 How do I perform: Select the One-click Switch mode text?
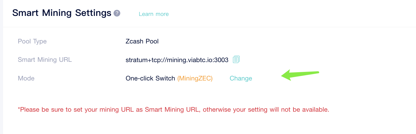tap(150, 78)
